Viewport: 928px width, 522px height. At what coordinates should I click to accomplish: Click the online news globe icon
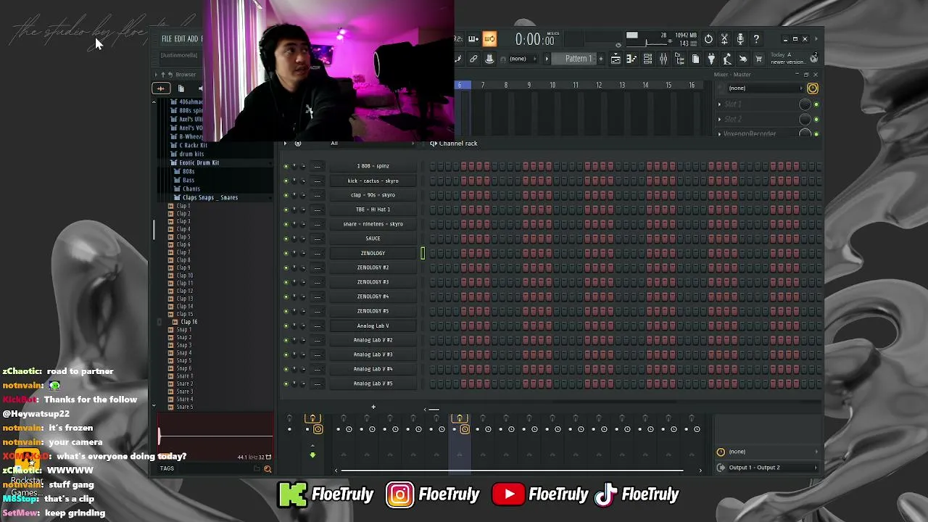813,59
